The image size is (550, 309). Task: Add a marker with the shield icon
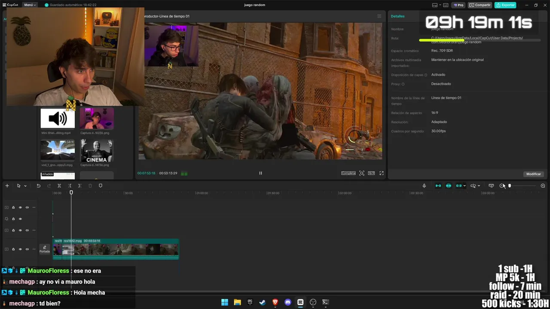pos(101,186)
